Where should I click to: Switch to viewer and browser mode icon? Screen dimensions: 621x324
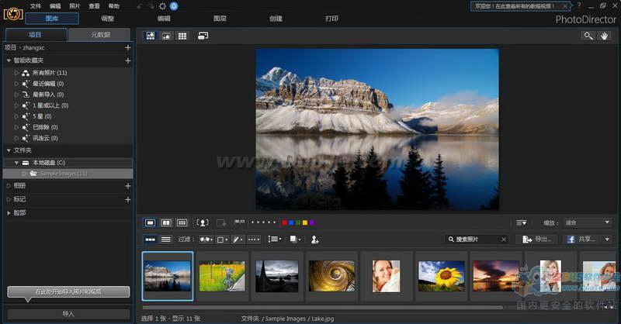point(151,36)
